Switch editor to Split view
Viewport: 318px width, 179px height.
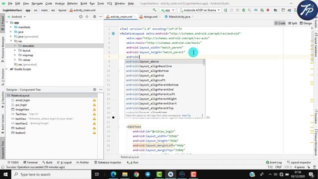(292, 23)
